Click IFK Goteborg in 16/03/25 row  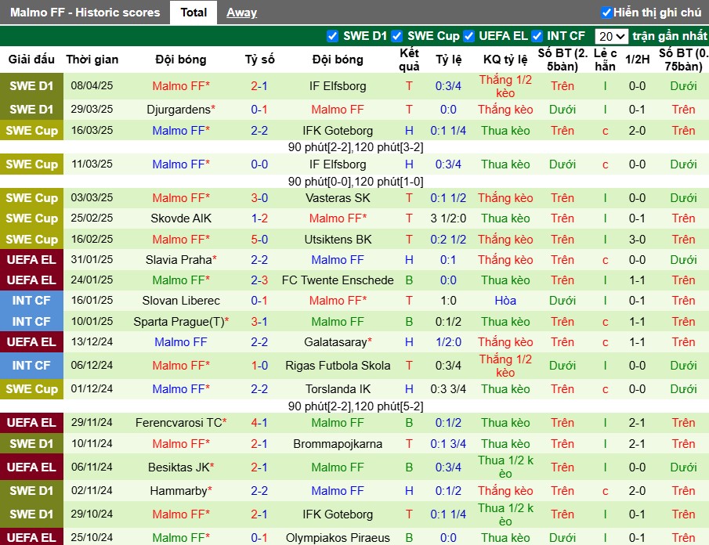click(338, 131)
